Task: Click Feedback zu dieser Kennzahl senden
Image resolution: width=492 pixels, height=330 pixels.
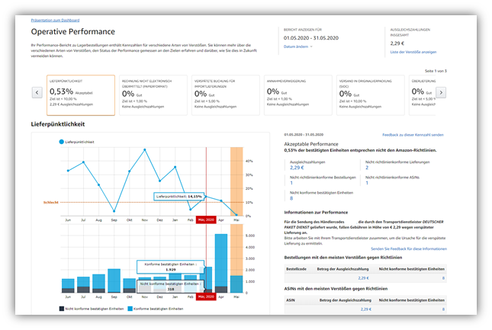Action: [x=413, y=135]
